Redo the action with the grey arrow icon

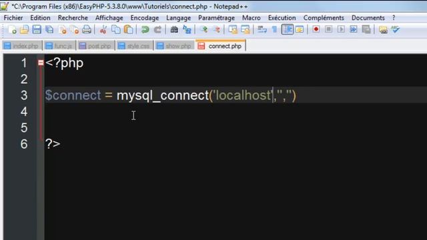pyautogui.click(x=157, y=29)
